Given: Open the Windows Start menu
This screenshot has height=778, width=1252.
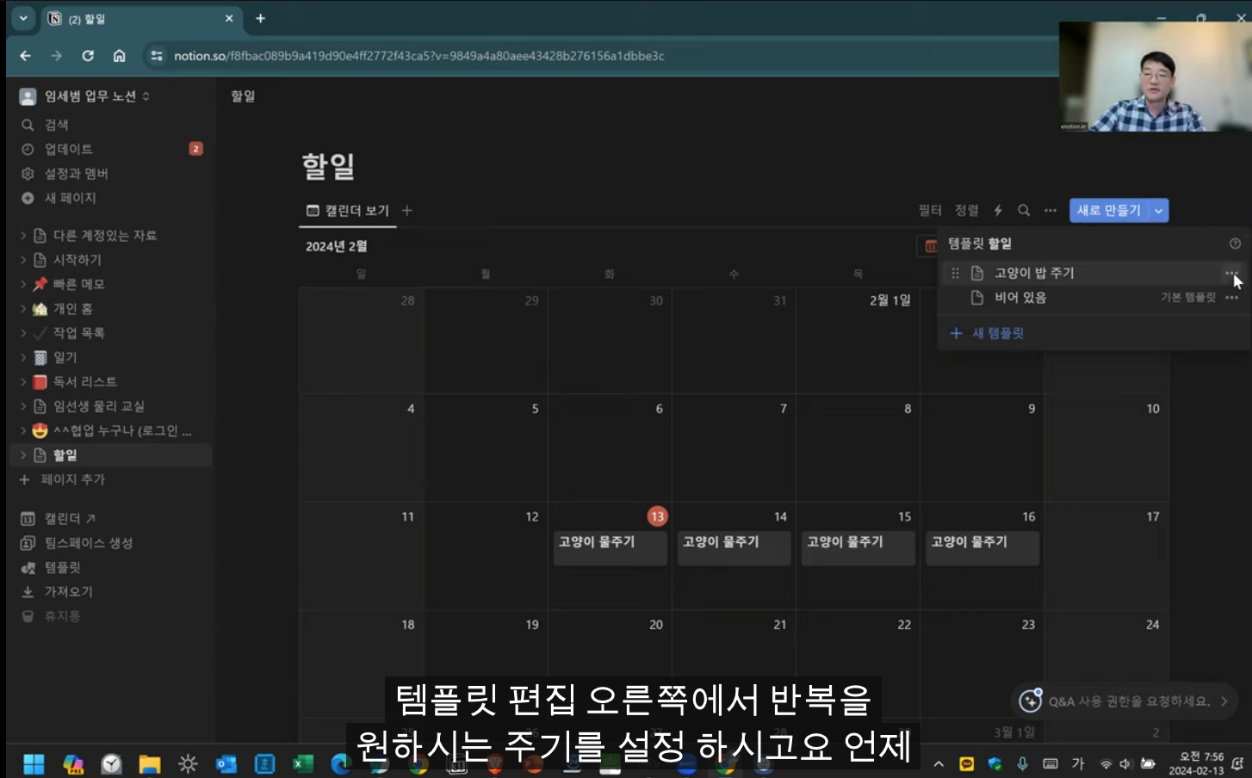Looking at the screenshot, I should pos(34,763).
